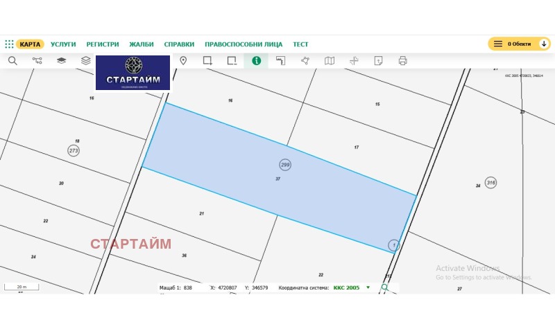Open the filled layers tool
This screenshot has height=311, width=555.
pyautogui.click(x=62, y=61)
